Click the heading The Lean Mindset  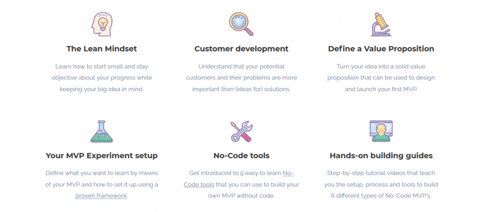pyautogui.click(x=102, y=49)
